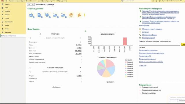Go forward with the right navigation arrow
Image resolution: width=185 pixels, height=104 pixels.
tap(33, 5)
